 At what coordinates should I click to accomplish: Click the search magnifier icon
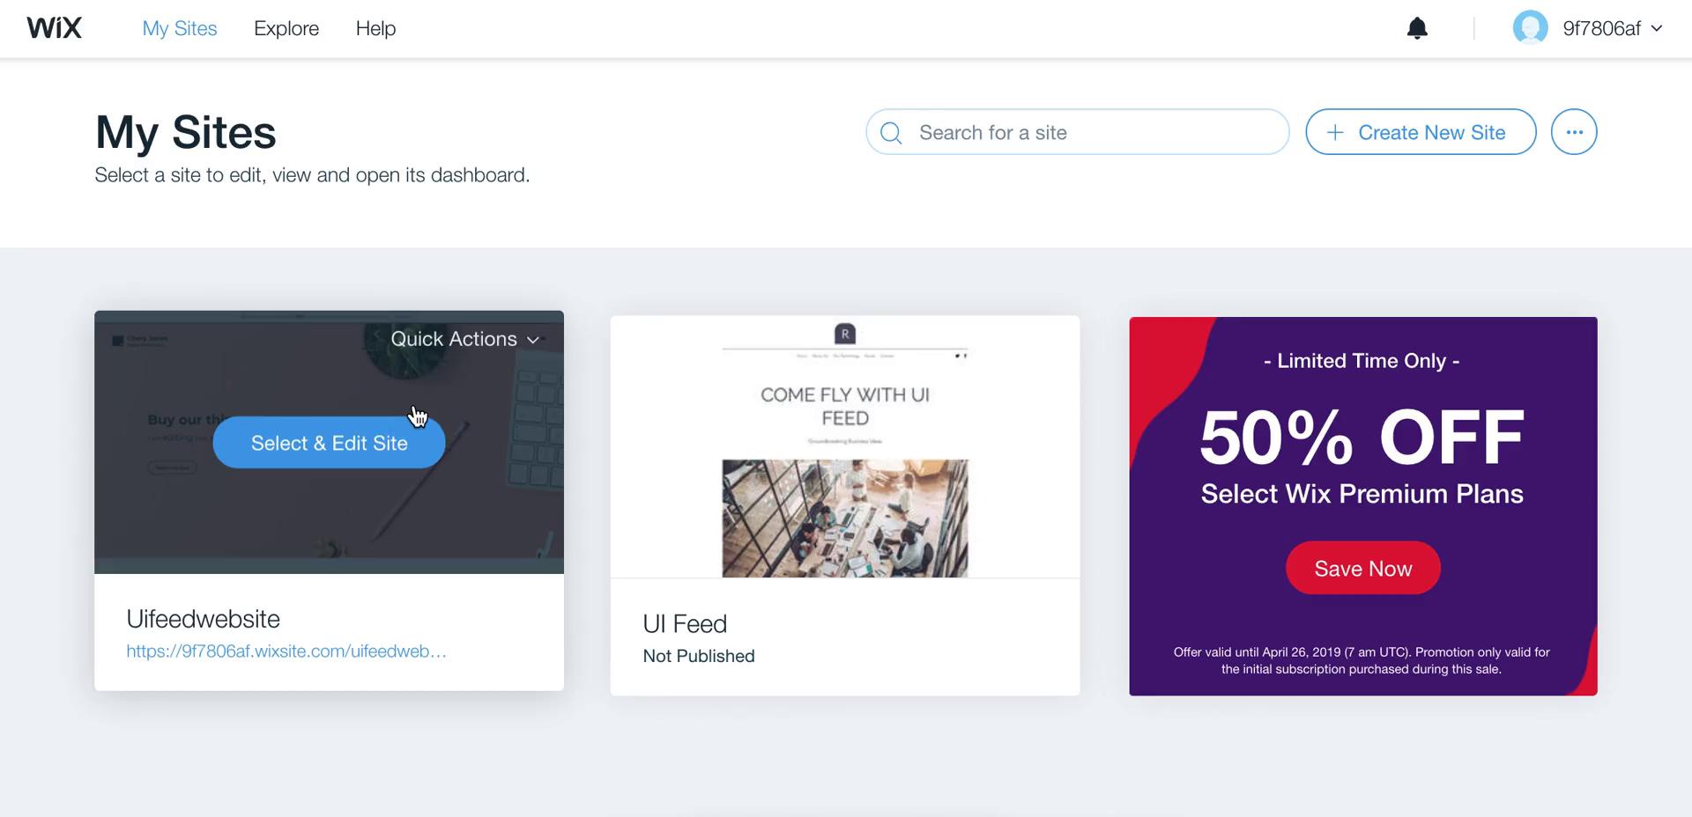(x=891, y=133)
